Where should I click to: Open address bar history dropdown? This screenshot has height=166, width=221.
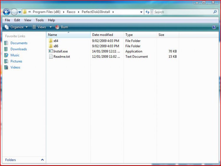point(141,12)
